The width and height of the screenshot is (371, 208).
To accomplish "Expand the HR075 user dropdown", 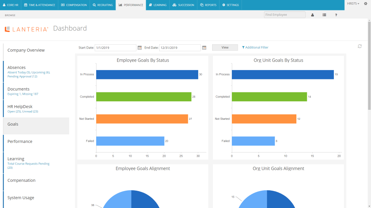I will coord(353,3).
